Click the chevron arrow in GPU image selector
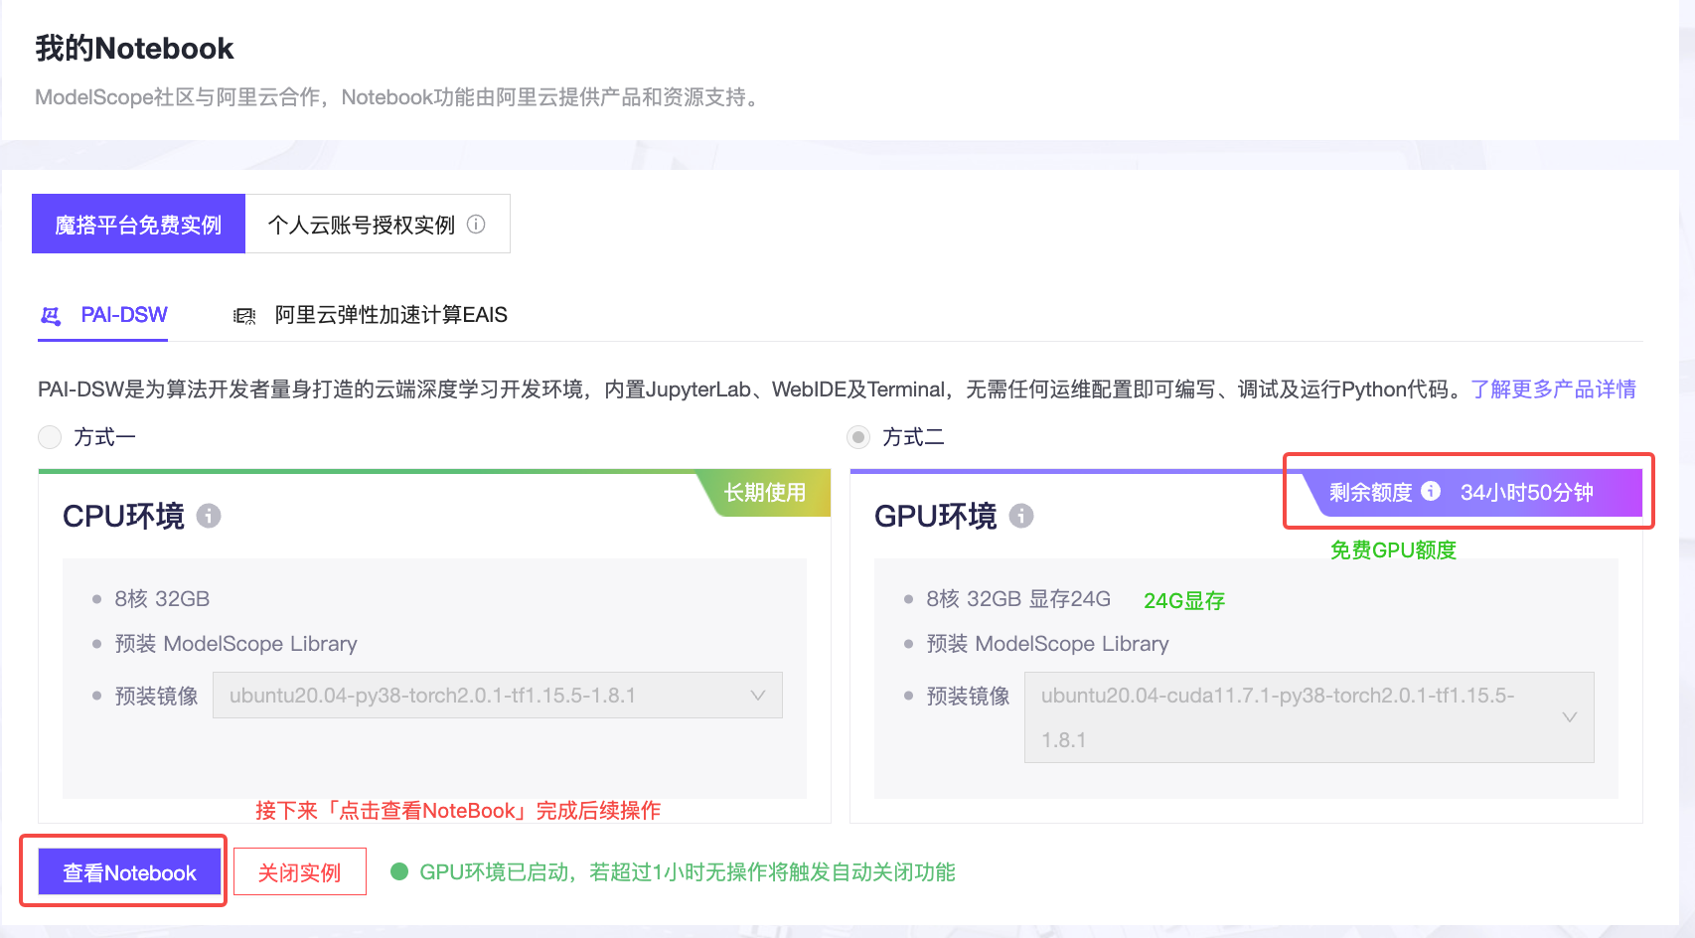 (x=1570, y=717)
